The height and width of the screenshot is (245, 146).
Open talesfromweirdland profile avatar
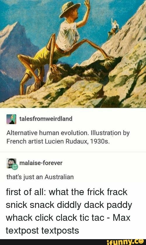point(11,119)
